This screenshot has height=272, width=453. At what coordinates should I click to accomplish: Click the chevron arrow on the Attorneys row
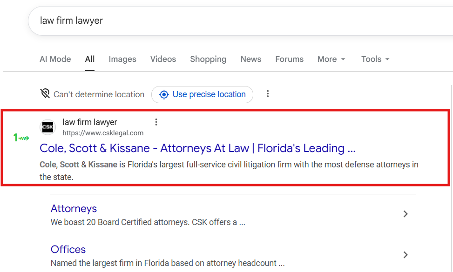(x=406, y=214)
